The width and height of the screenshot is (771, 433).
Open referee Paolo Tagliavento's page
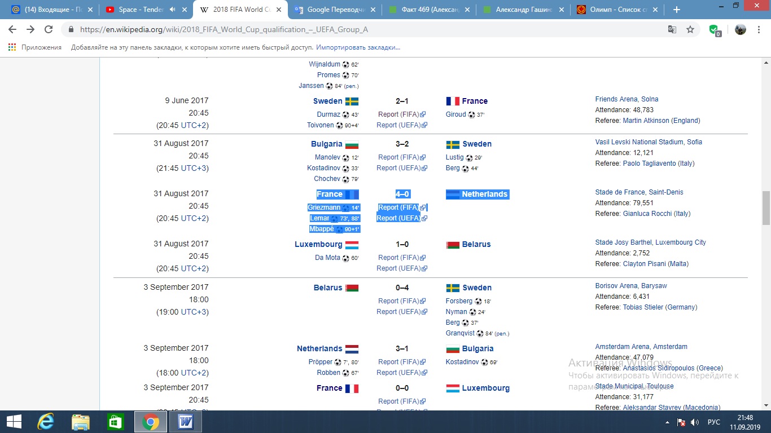pyautogui.click(x=647, y=164)
